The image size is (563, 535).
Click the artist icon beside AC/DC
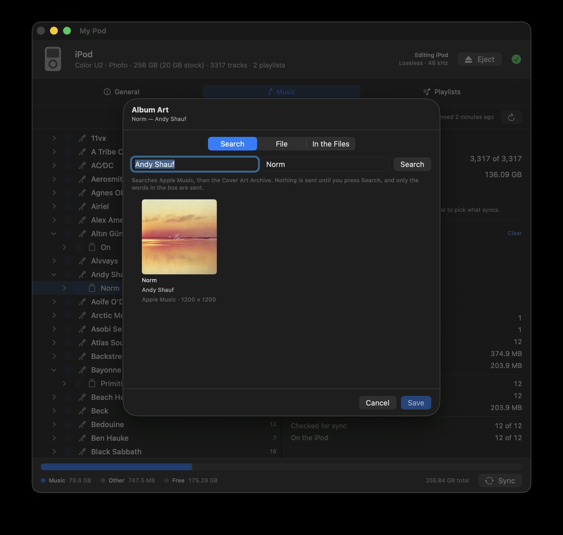pos(82,166)
